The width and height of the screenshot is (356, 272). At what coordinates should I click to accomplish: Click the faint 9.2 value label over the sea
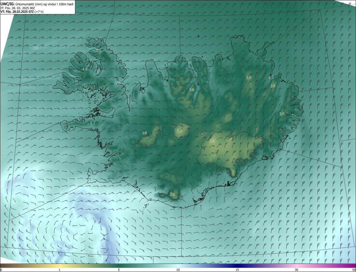pyautogui.click(x=44, y=255)
